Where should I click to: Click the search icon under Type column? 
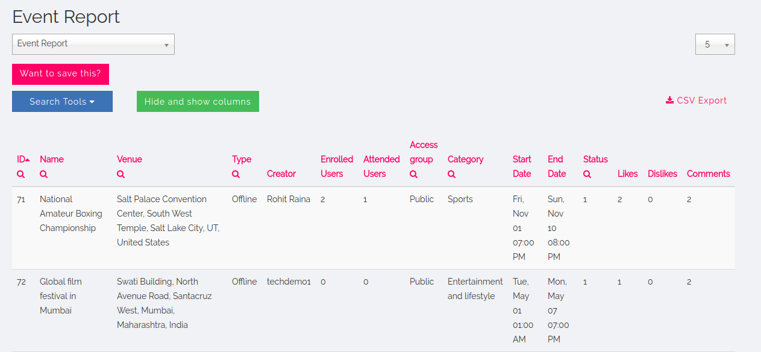pos(236,174)
